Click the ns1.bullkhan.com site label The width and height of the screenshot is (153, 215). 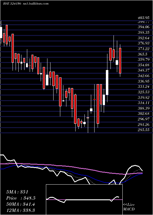(x=35, y=4)
